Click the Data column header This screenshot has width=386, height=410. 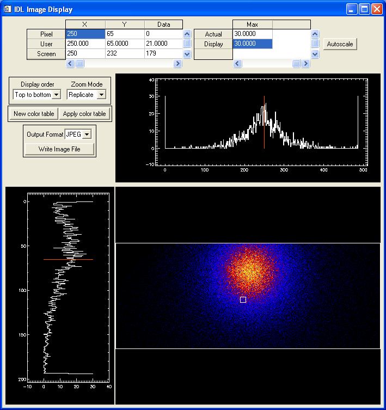coord(163,24)
